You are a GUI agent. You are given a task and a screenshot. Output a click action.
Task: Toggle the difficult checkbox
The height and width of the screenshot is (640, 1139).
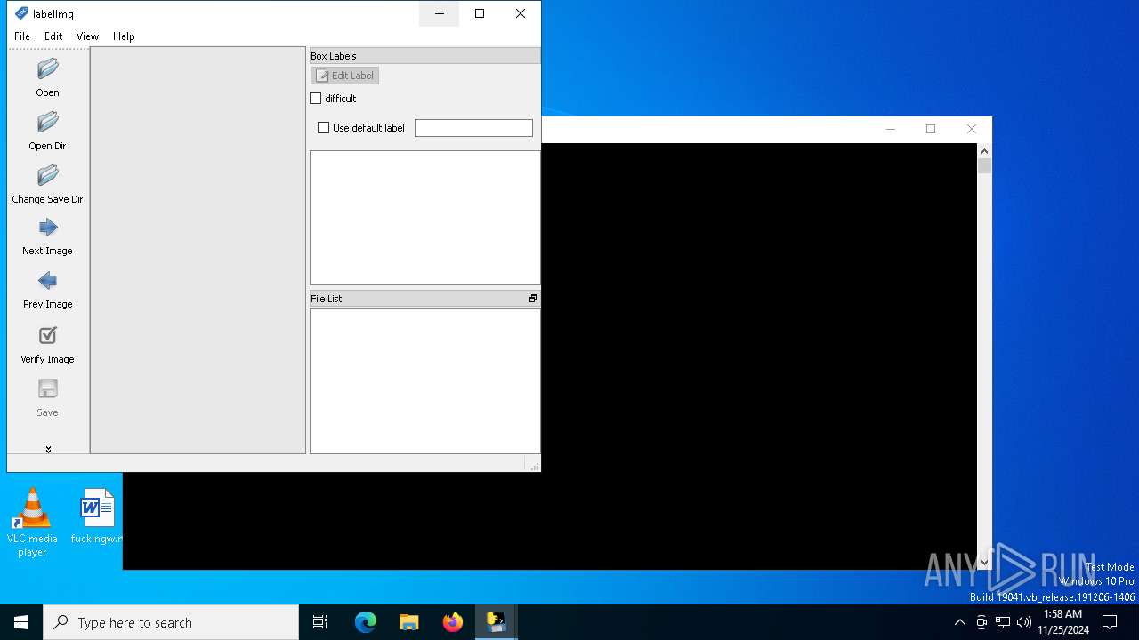click(x=316, y=99)
